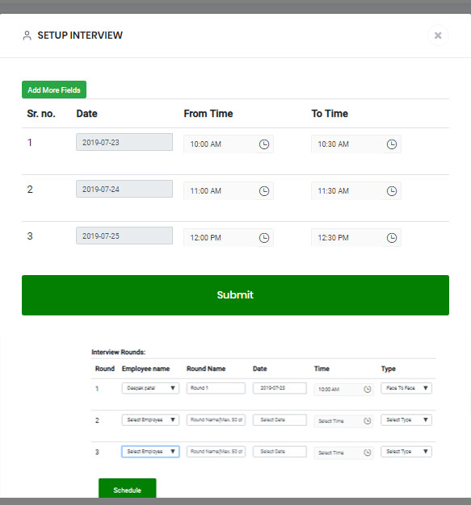The image size is (471, 505).
Task: Click clock icon beside 11:00 AM
Action: tap(264, 191)
